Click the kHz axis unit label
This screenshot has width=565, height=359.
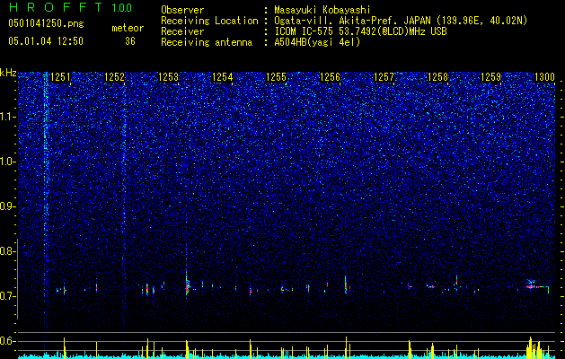coord(8,73)
